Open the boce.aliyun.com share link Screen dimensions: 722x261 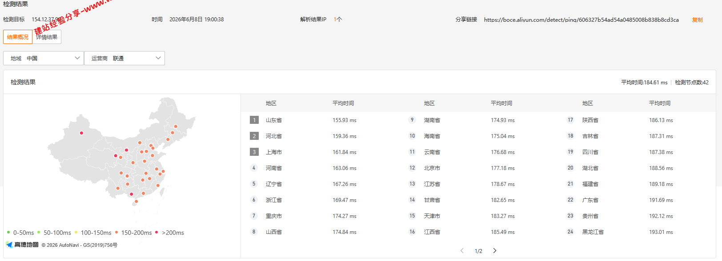tap(581, 20)
